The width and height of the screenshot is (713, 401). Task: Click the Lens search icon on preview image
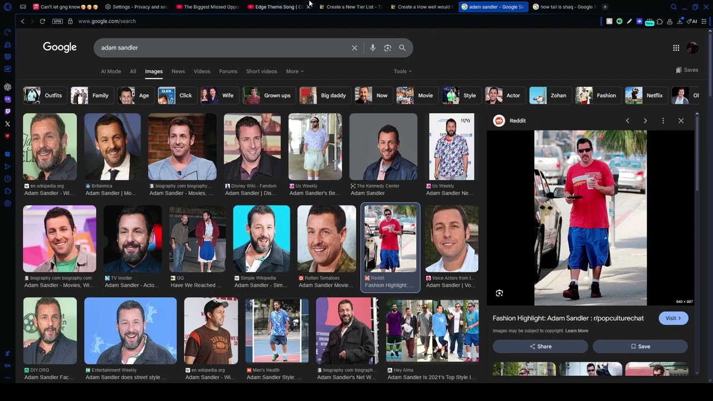[x=499, y=293]
